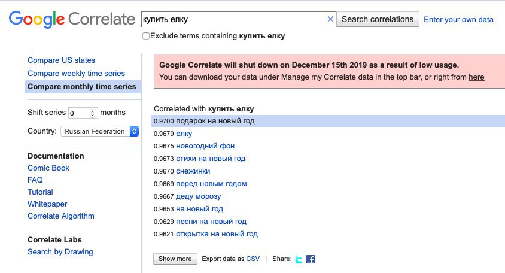Open the correlated term стихи на новый год
Image resolution: width=505 pixels, height=273 pixels.
(211, 159)
